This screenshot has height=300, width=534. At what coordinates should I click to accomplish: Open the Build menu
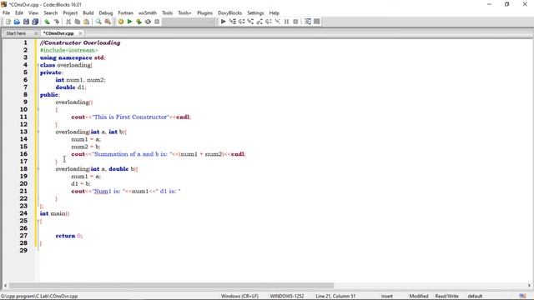pos(88,13)
